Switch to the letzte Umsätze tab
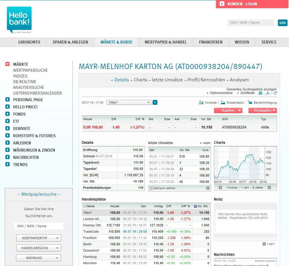The height and width of the screenshot is (266, 289). click(167, 80)
